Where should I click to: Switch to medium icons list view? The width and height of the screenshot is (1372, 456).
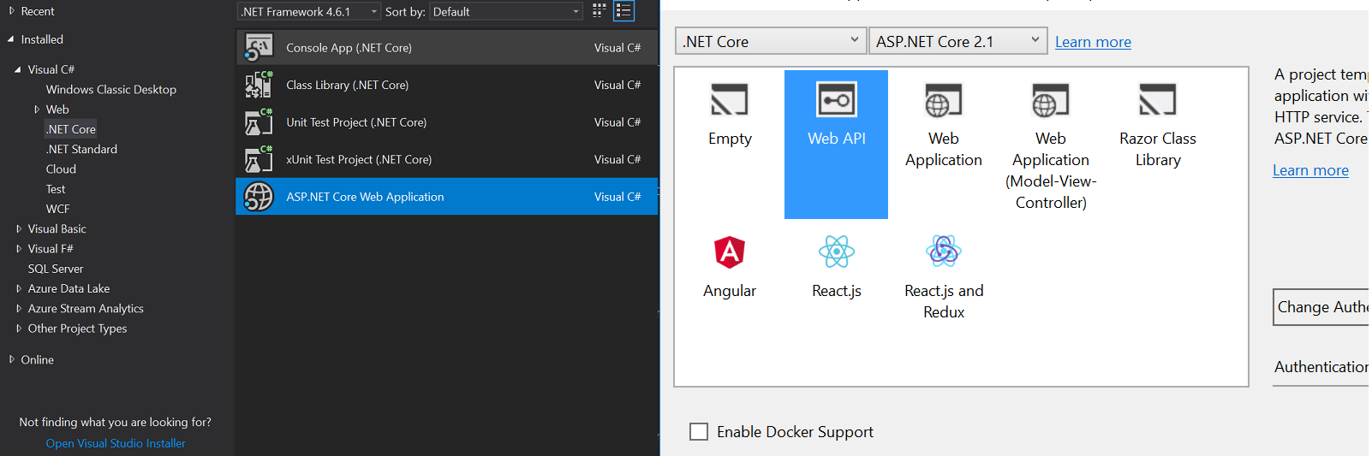tap(623, 11)
